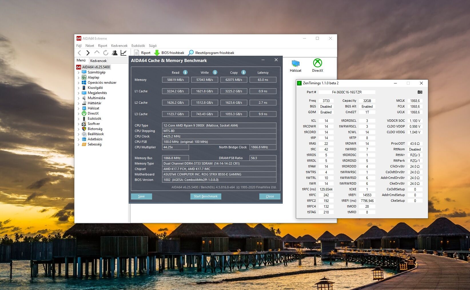Expand the Operációs rendszer node chevron

pyautogui.click(x=79, y=83)
